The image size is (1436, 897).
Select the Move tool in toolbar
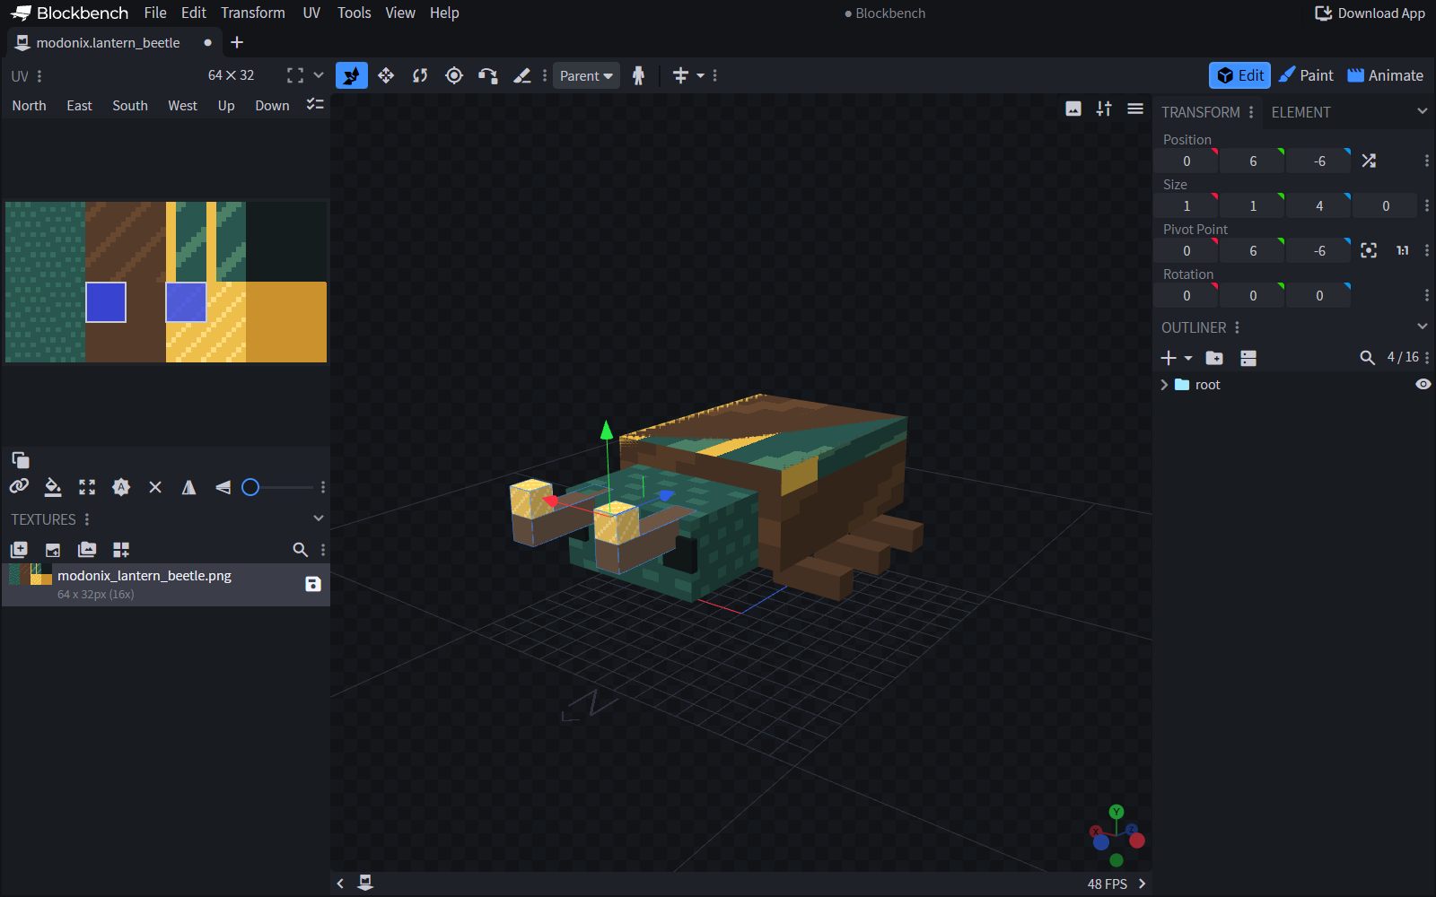[x=352, y=75]
